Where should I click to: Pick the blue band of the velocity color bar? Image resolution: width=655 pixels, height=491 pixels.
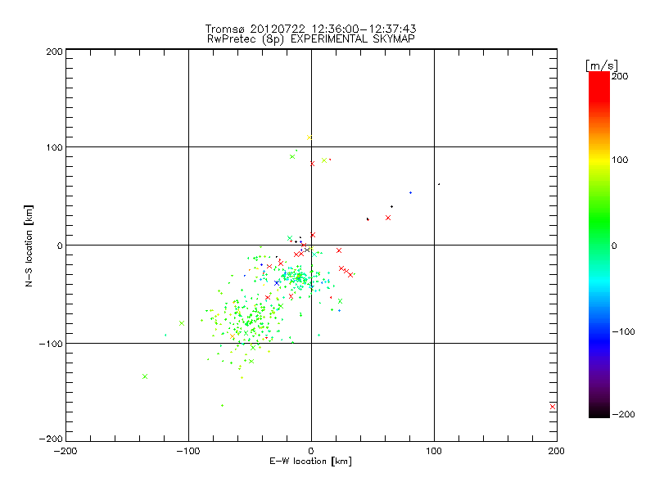[x=599, y=339]
